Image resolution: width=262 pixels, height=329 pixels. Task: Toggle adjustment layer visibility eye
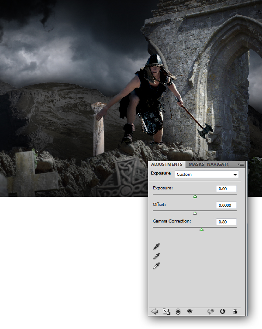[190, 312]
